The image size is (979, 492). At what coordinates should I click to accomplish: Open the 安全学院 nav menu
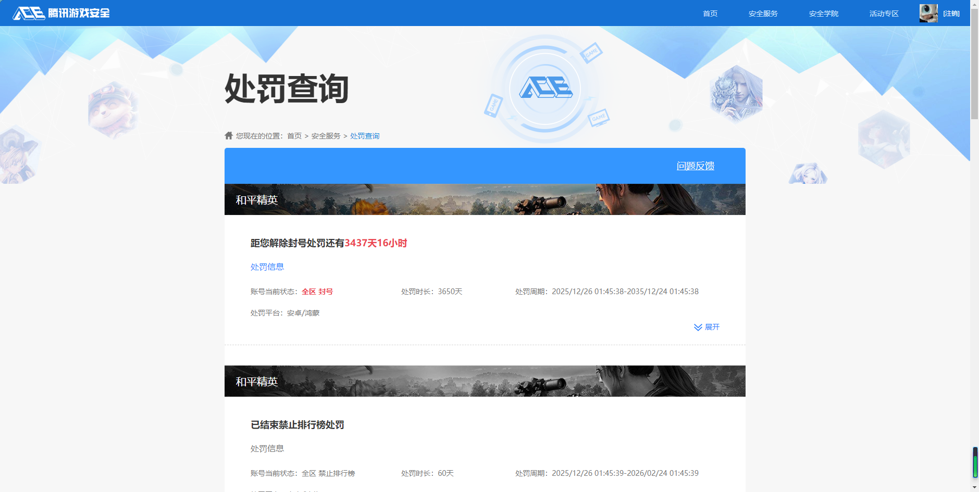824,14
